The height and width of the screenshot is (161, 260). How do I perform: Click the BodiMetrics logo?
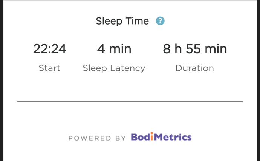(x=161, y=137)
